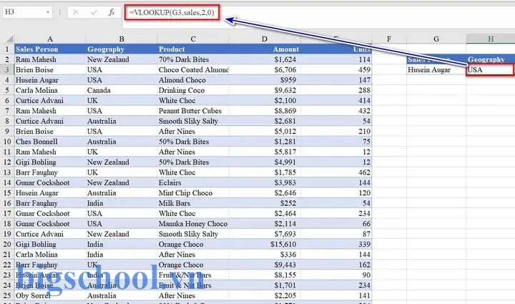Click the Product header cell C1

tap(193, 49)
